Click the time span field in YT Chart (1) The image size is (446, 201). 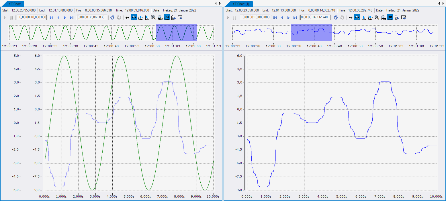pyautogui.click(x=255, y=17)
